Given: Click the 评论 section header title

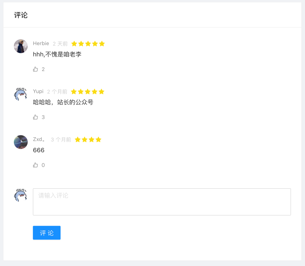Looking at the screenshot, I should tap(21, 15).
